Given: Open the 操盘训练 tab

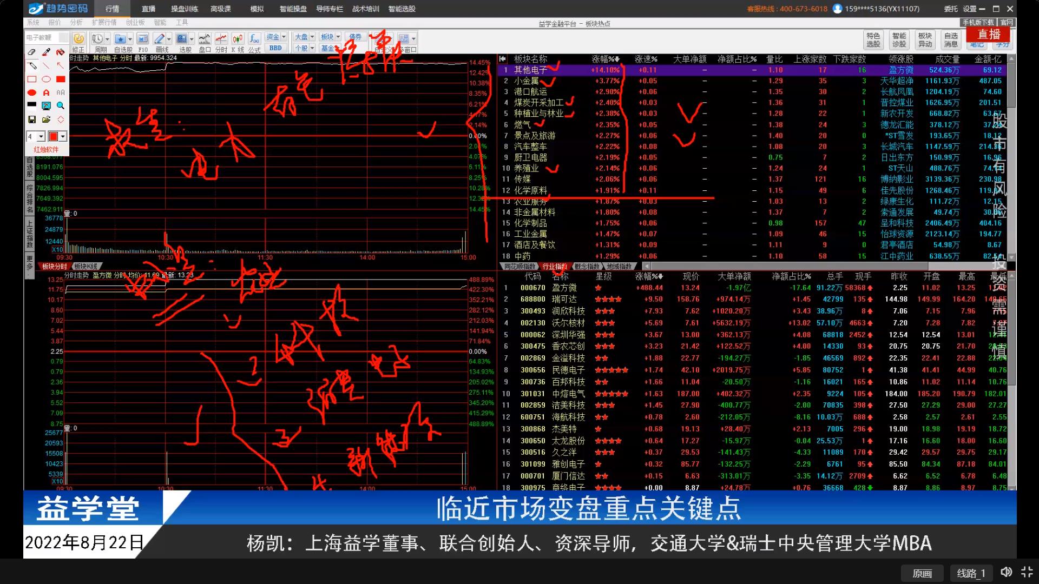Looking at the screenshot, I should 185,9.
